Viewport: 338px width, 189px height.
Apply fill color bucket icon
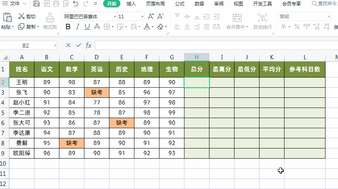[134, 26]
